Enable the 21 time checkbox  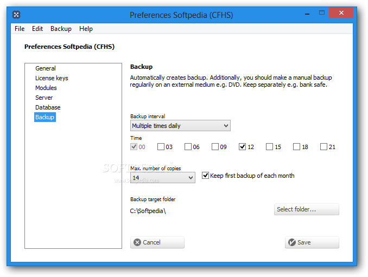(x=323, y=147)
